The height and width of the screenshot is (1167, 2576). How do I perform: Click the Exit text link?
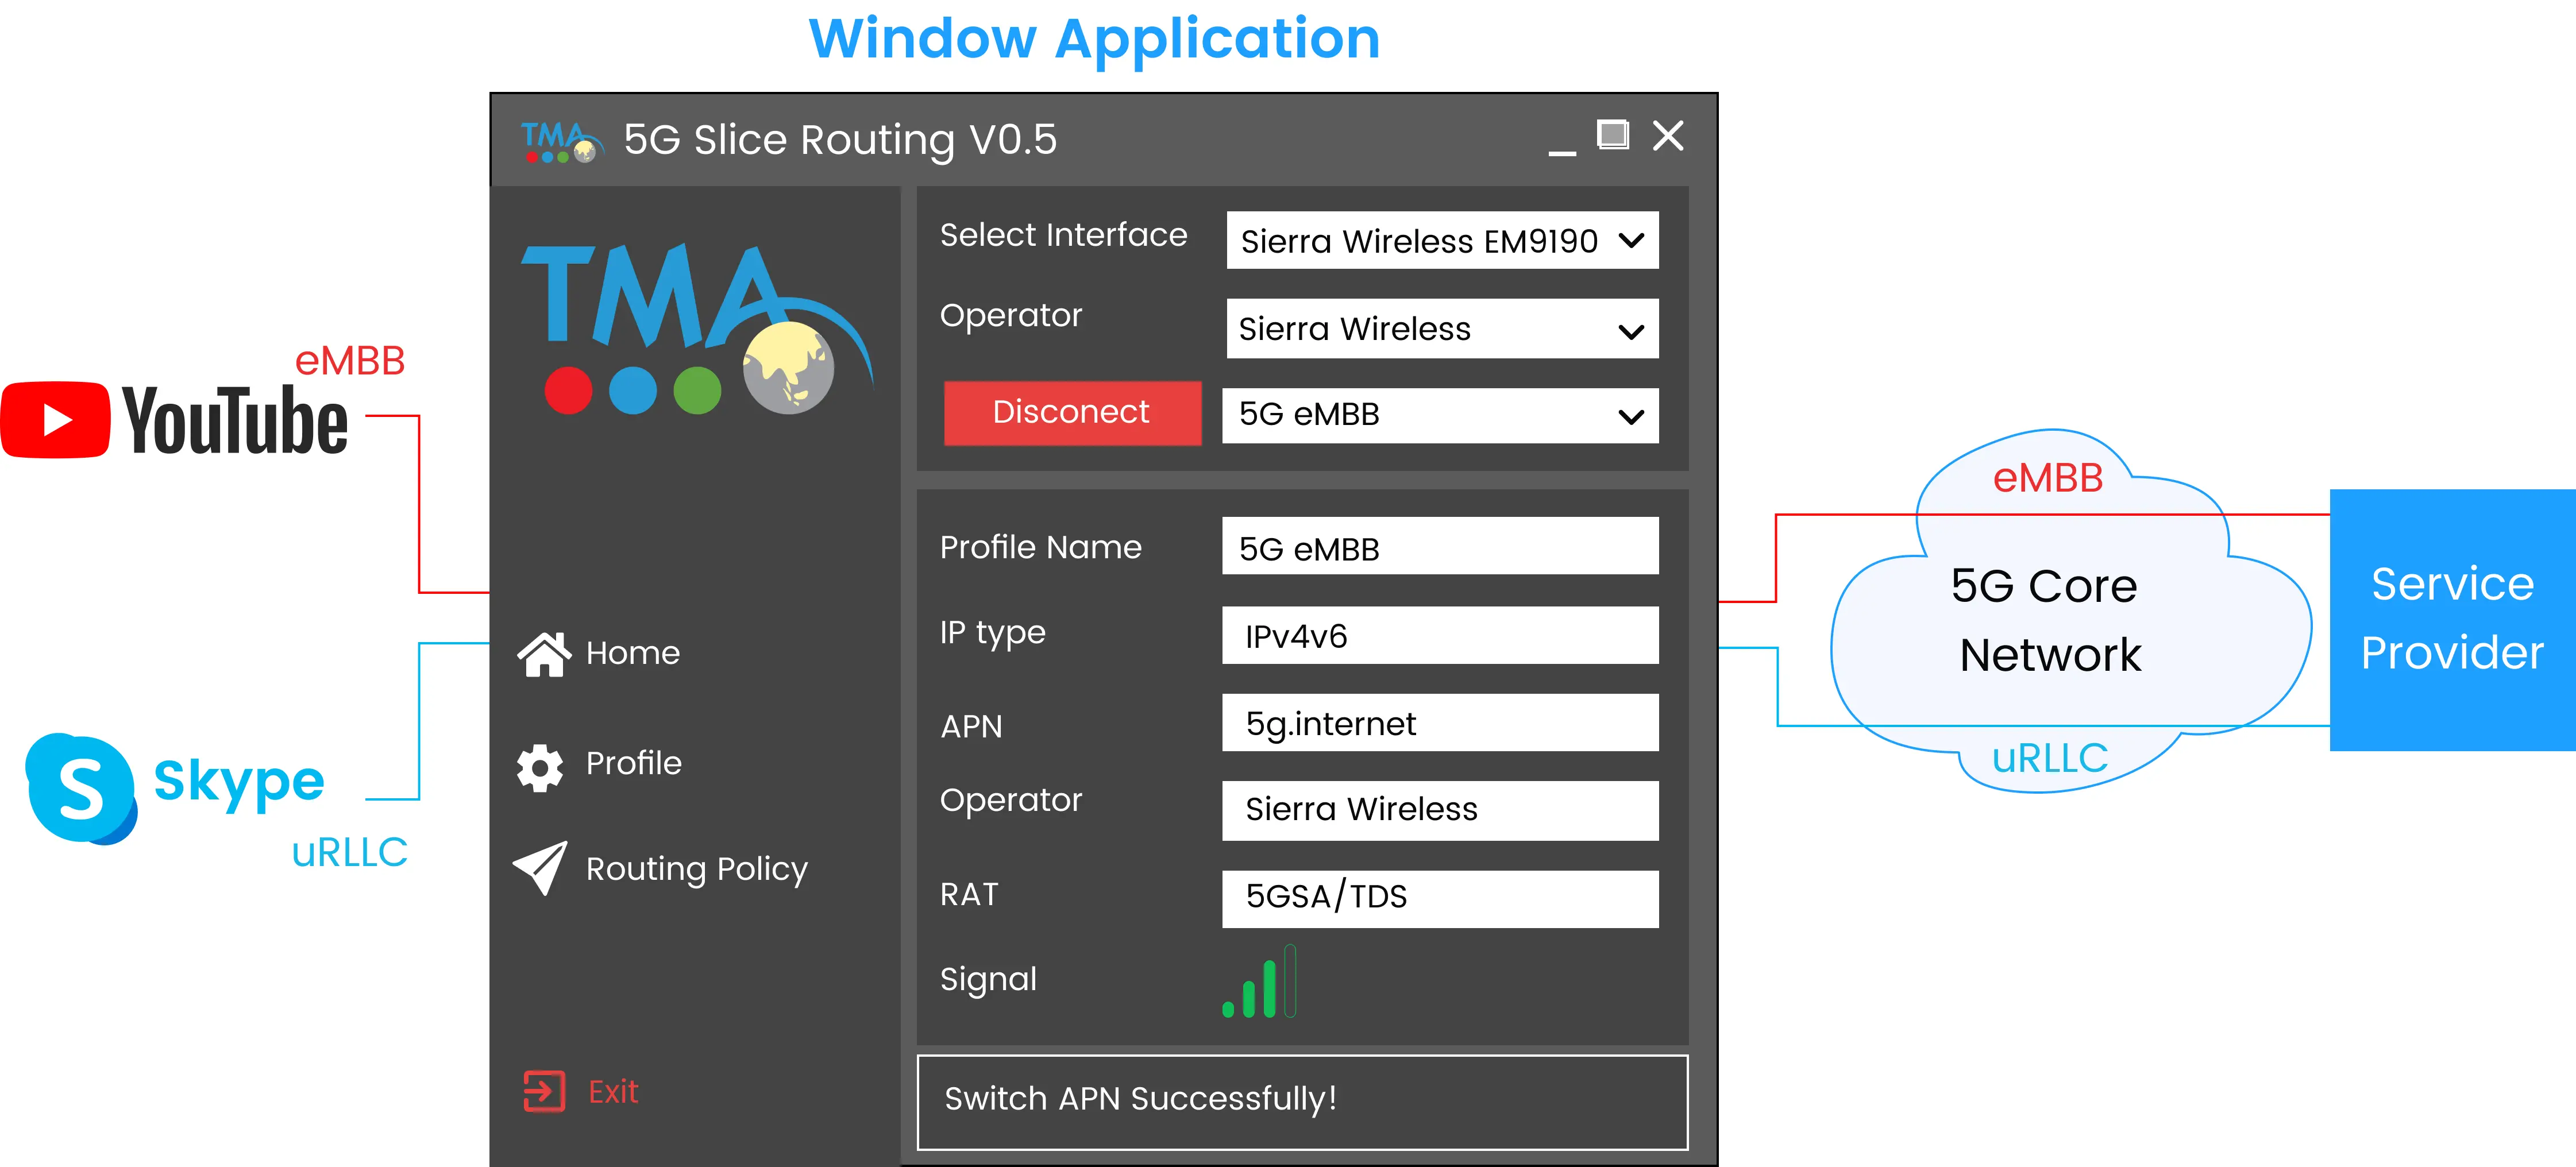point(613,1092)
